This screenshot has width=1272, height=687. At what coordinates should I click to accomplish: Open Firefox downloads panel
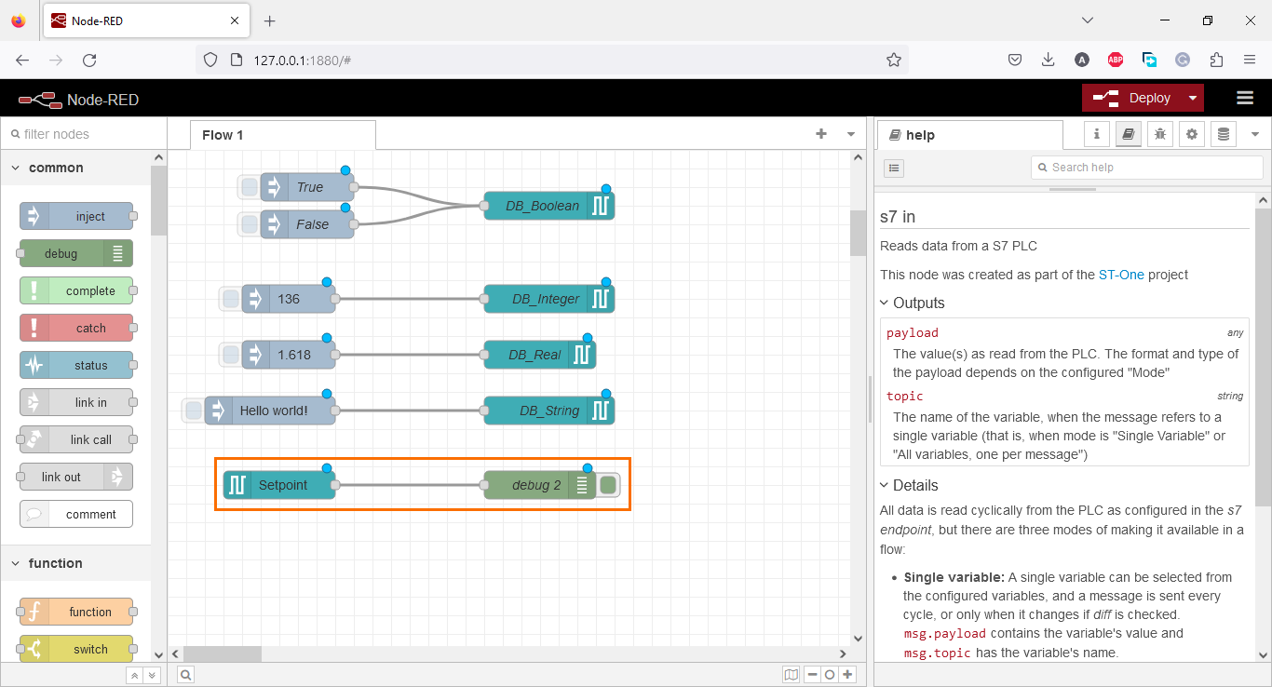pos(1049,60)
